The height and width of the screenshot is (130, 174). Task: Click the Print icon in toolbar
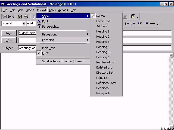pos(26,17)
